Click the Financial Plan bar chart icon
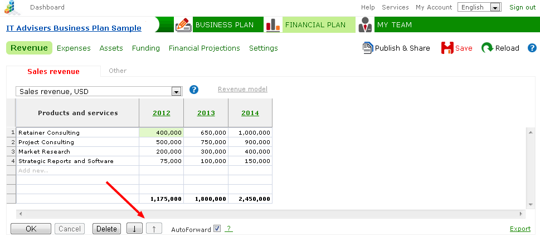 pyautogui.click(x=273, y=25)
